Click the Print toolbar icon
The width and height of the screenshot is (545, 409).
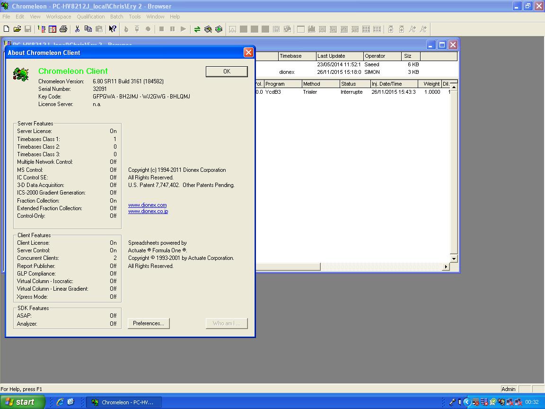pos(63,29)
